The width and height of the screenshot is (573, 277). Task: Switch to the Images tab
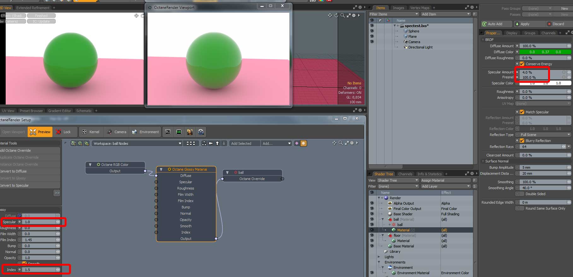pos(398,8)
